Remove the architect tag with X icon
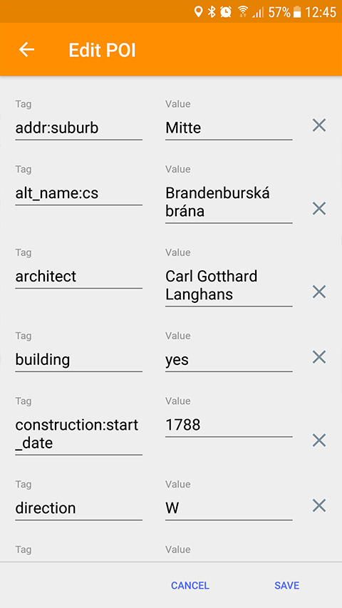 319,292
